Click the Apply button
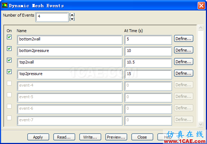Viewport: 207px width, 144px height. coord(38,137)
